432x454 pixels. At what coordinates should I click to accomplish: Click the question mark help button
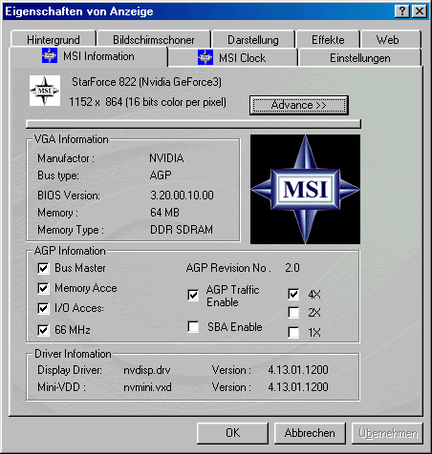coord(402,11)
